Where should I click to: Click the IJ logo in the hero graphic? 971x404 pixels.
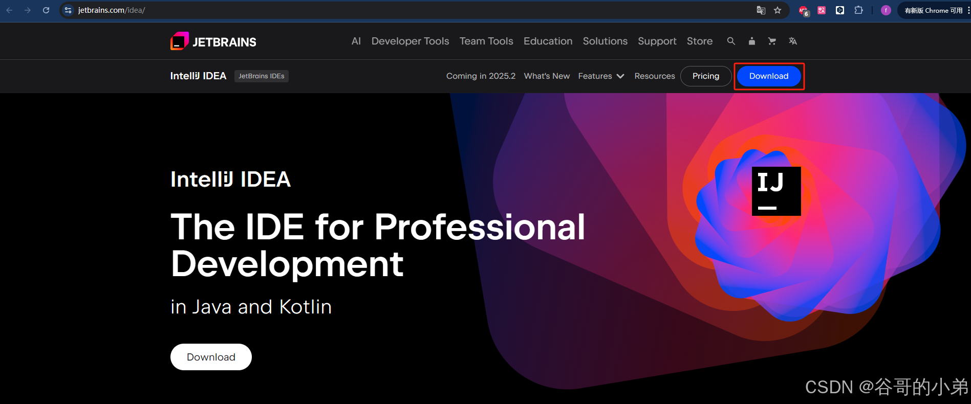click(776, 191)
